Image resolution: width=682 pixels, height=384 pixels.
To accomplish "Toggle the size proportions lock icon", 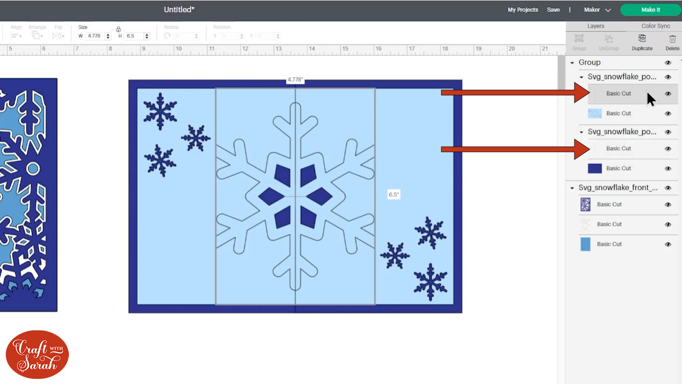I will (118, 29).
